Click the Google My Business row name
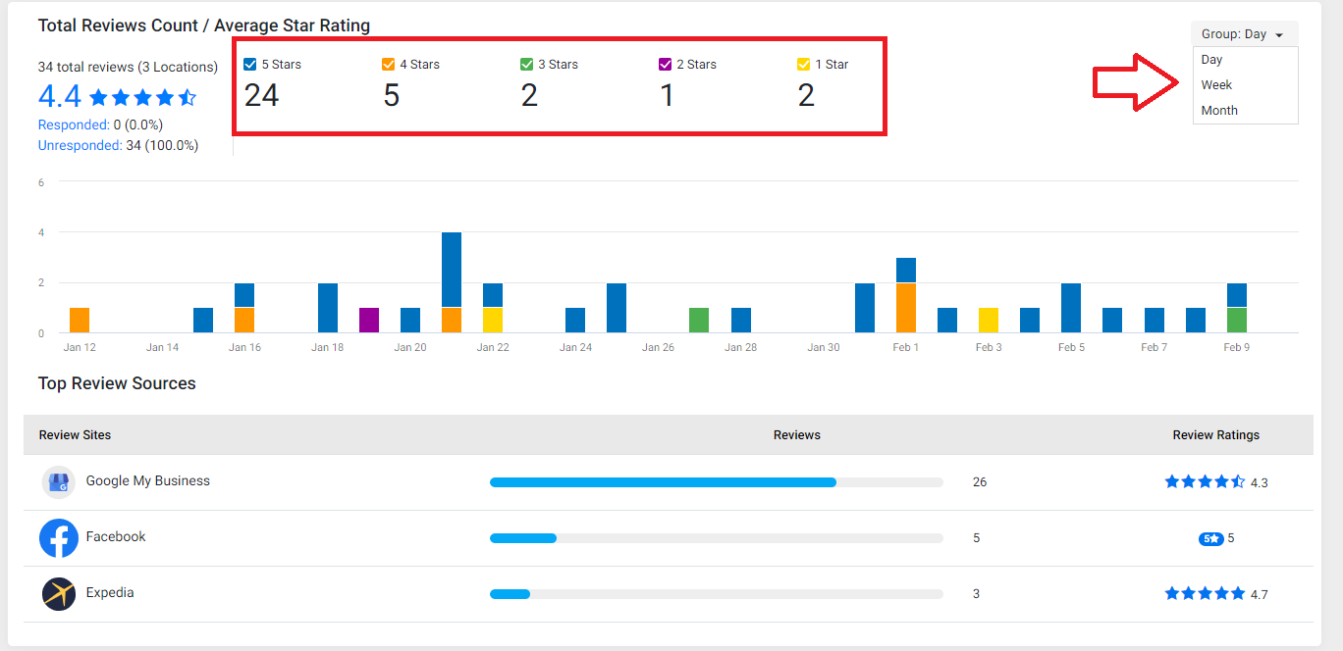This screenshot has height=651, width=1343. [x=148, y=481]
